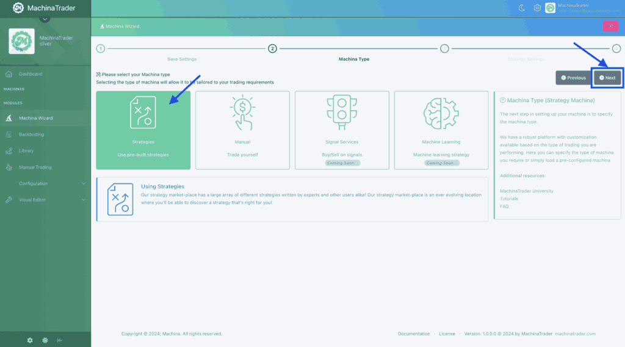
Task: Click second gear icon in sidebar footer
Action: pyautogui.click(x=45, y=340)
